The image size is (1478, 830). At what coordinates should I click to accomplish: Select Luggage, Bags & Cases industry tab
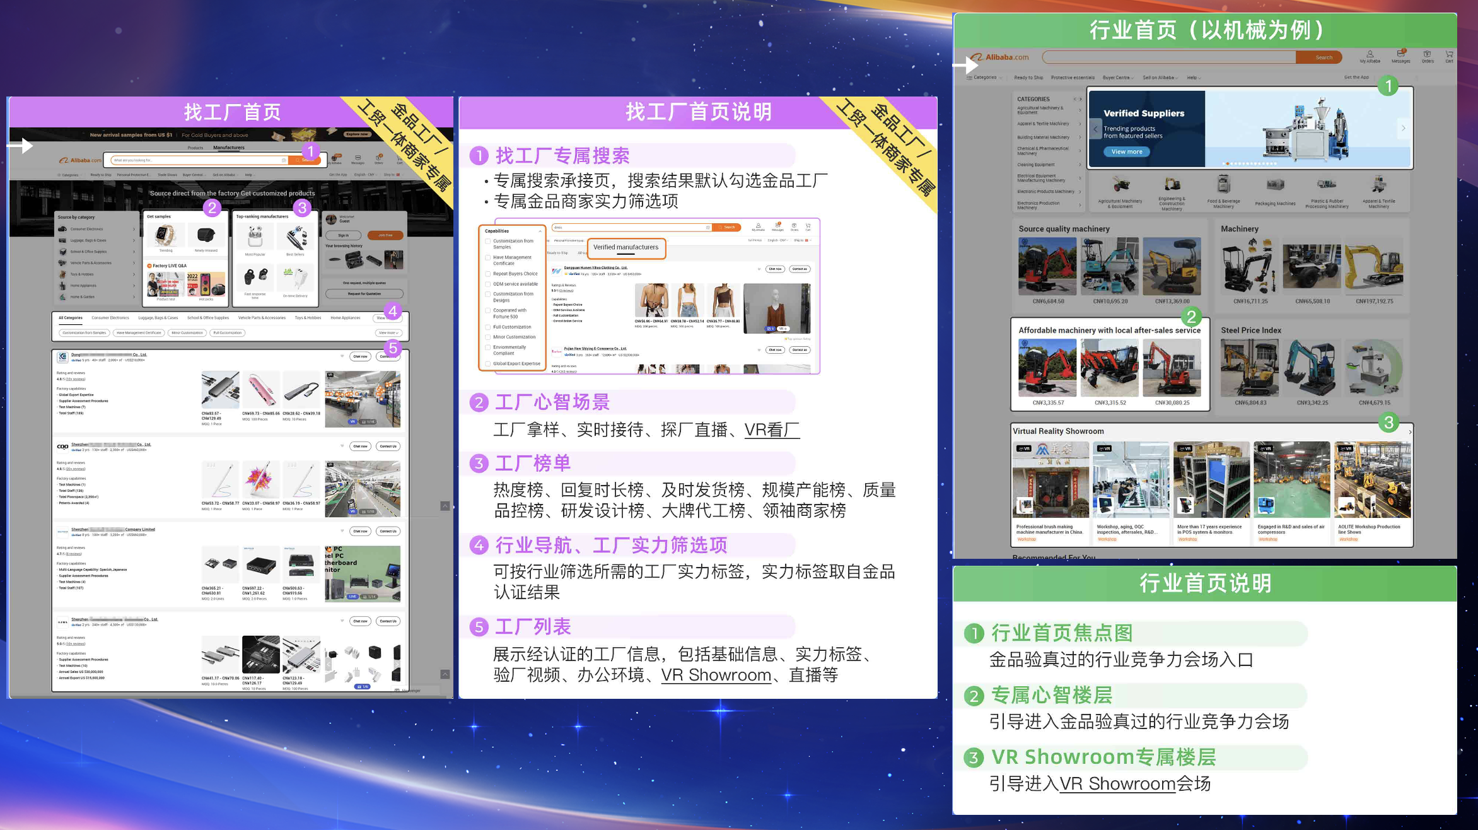click(x=158, y=318)
